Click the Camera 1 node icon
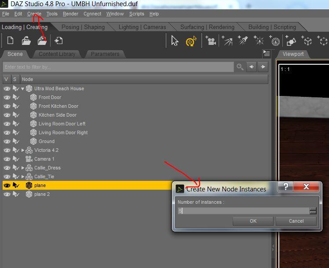Screen dimensions: 329x268 click(29, 159)
